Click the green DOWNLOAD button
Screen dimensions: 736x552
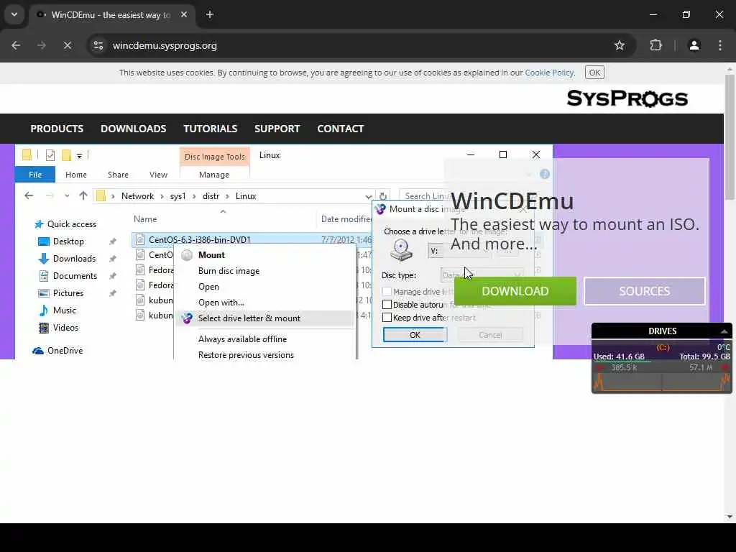point(515,291)
